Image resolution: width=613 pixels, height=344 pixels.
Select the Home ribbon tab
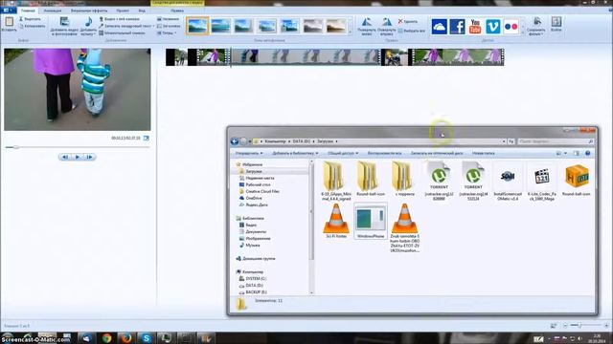tap(28, 11)
